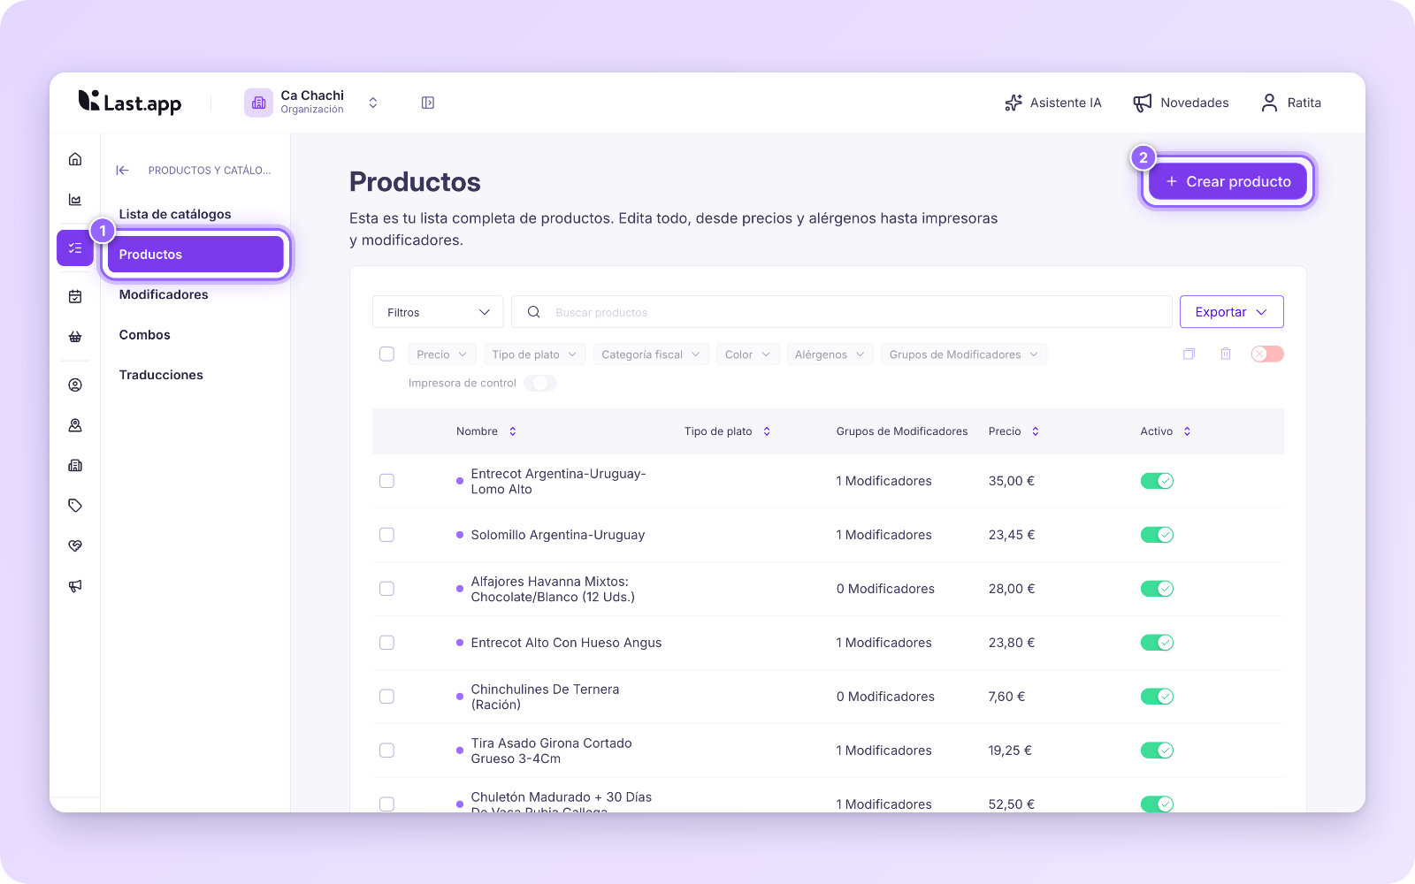Expand the Tipo de plato filter
This screenshot has width=1415, height=884.
coord(534,354)
